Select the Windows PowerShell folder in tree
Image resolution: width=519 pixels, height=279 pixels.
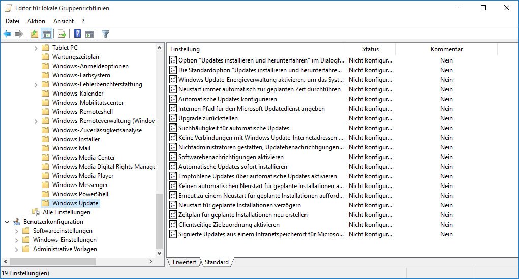(80, 194)
